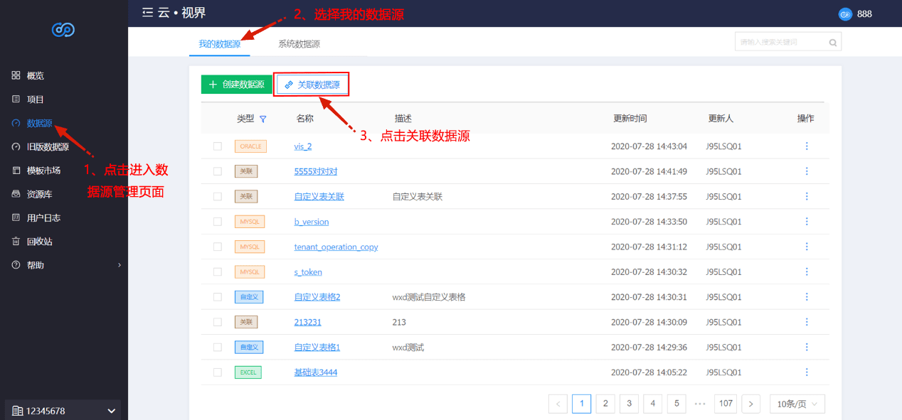
Task: Open the actions menu for 5555对对对 row
Action: [807, 171]
